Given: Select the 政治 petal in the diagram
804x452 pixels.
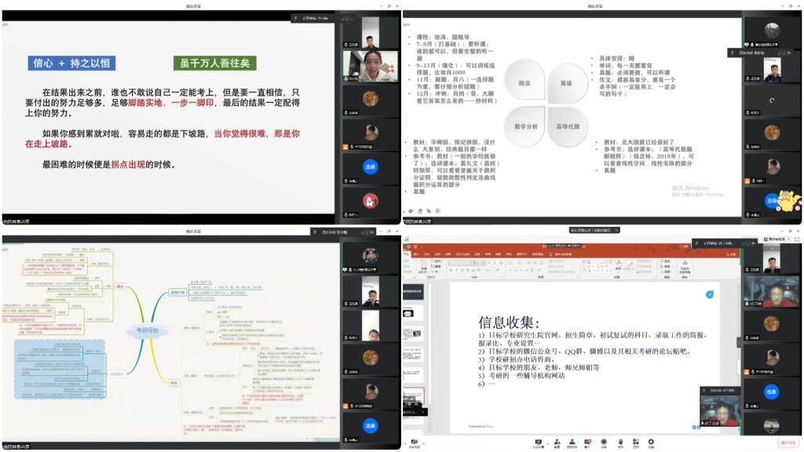Looking at the screenshot, I should point(524,82).
